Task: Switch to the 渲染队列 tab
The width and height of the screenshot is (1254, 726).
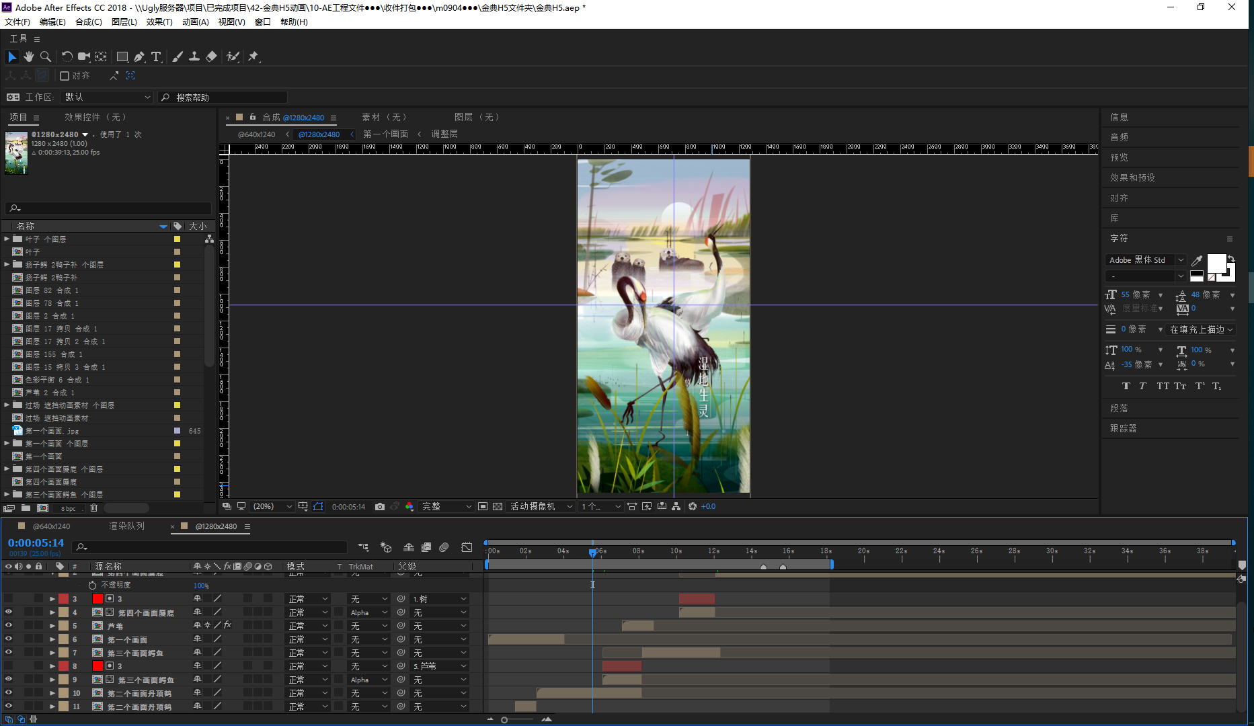Action: click(127, 526)
